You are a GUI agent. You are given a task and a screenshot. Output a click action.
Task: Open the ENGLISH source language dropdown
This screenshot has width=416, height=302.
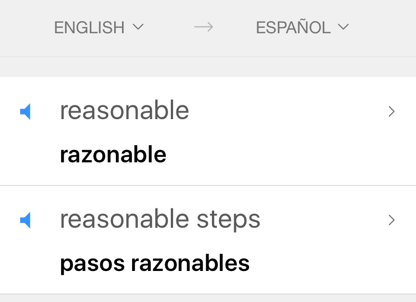pos(99,27)
